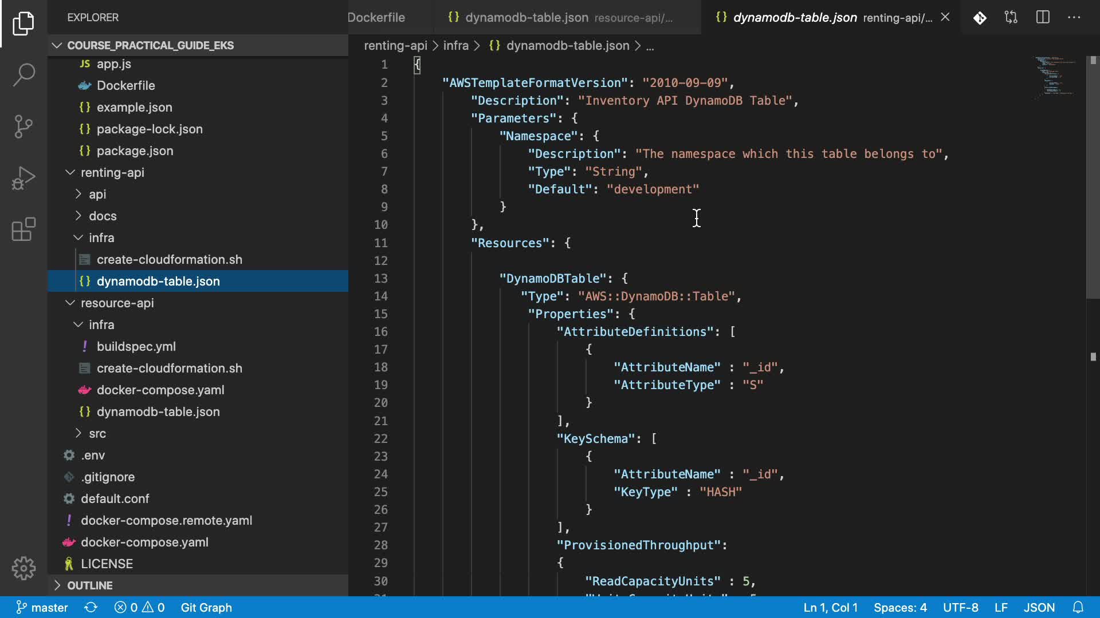Image resolution: width=1100 pixels, height=618 pixels.
Task: Switch to the Dockerfile tab
Action: point(376,17)
